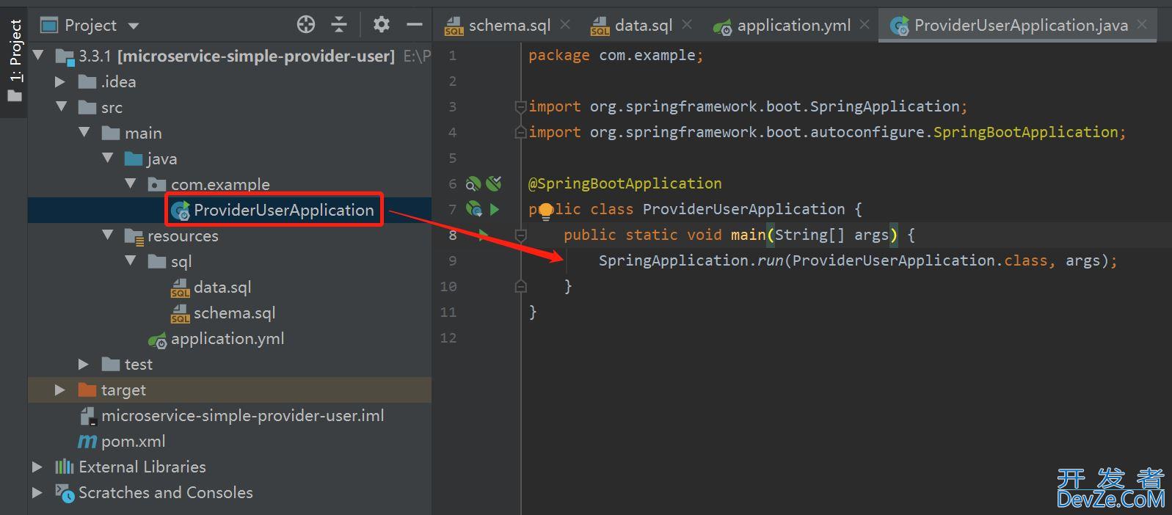Click the Collapse All icon in Project panel
The width and height of the screenshot is (1172, 515).
coord(339,25)
